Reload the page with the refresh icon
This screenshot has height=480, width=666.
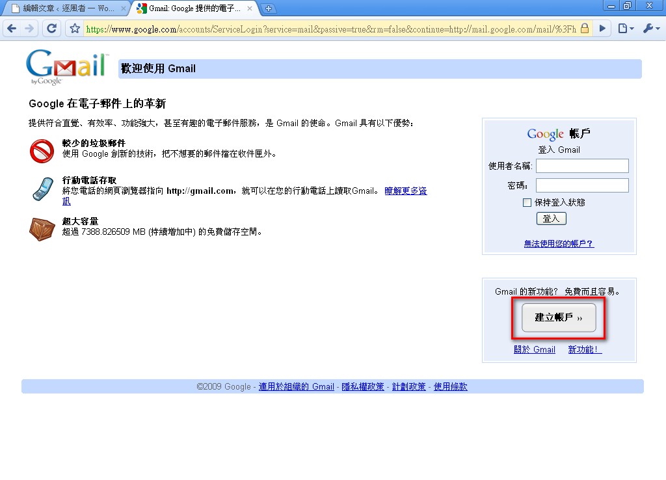[52, 29]
